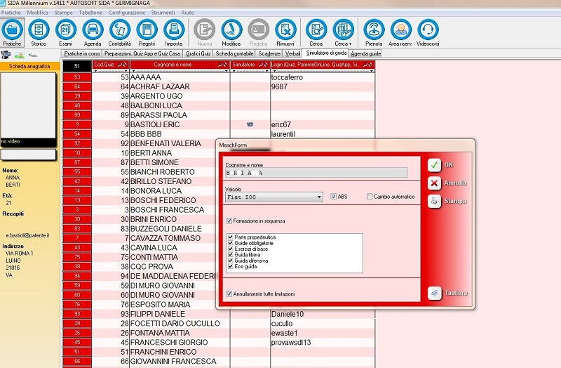Viewport: 561px width, 368px height.
Task: Click the Cerca search icon
Action: (x=316, y=30)
